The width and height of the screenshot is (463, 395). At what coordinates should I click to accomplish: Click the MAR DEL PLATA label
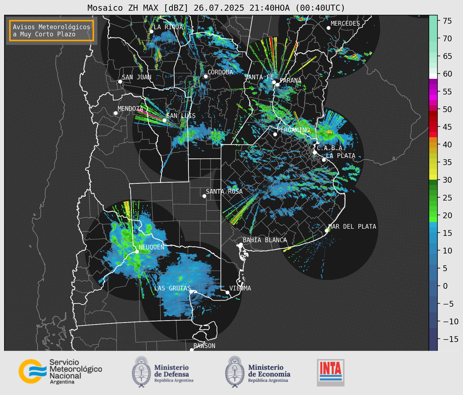tap(352, 227)
